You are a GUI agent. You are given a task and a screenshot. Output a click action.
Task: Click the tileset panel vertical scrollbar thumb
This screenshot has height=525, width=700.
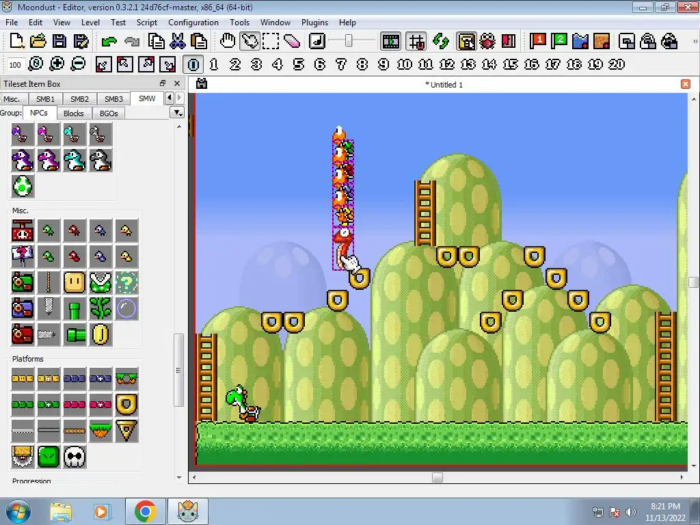178,370
